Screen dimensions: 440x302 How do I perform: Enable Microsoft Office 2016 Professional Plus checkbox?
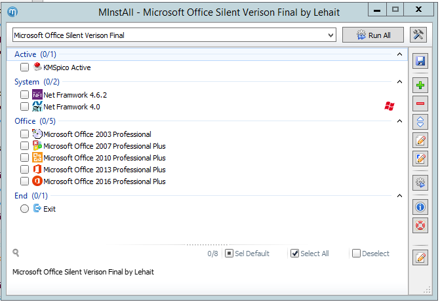pos(24,181)
